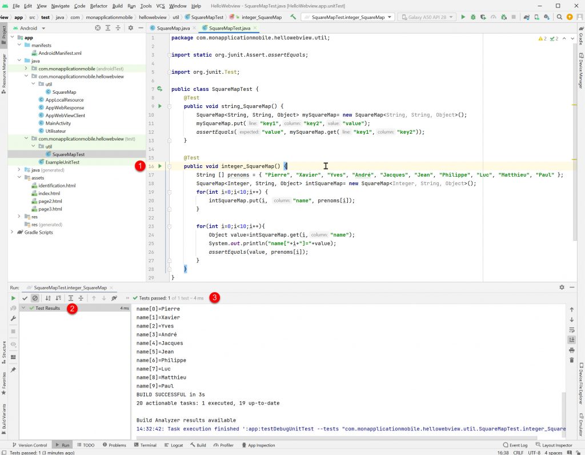
Task: Open Search Everywhere with the magnifier icon
Action: point(559,17)
